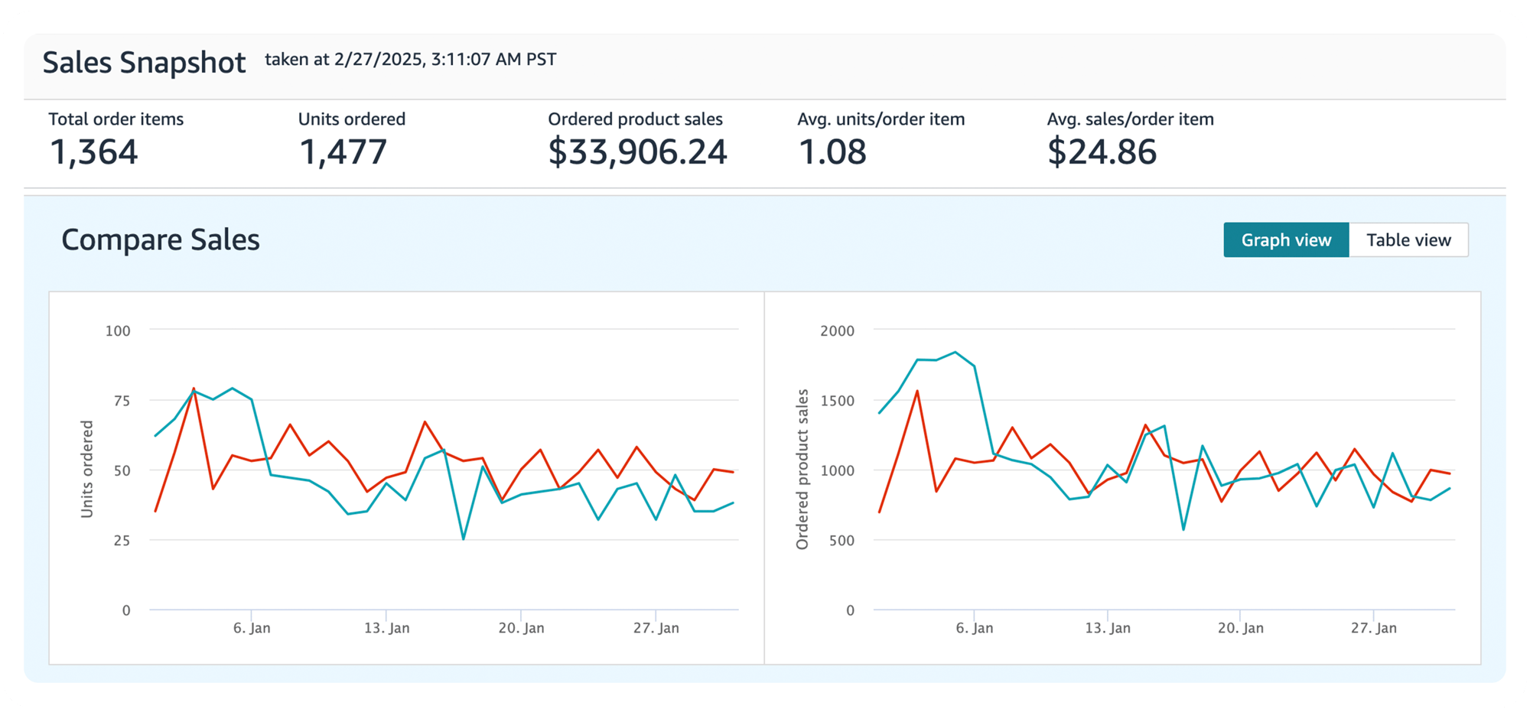The width and height of the screenshot is (1530, 722).
Task: Click the rotated 'Units ordered' y-axis title
Action: point(87,469)
